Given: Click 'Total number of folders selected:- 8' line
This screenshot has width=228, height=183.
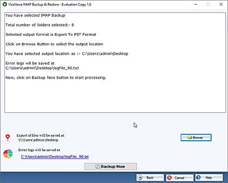Looking at the screenshot, I should (x=40, y=25).
